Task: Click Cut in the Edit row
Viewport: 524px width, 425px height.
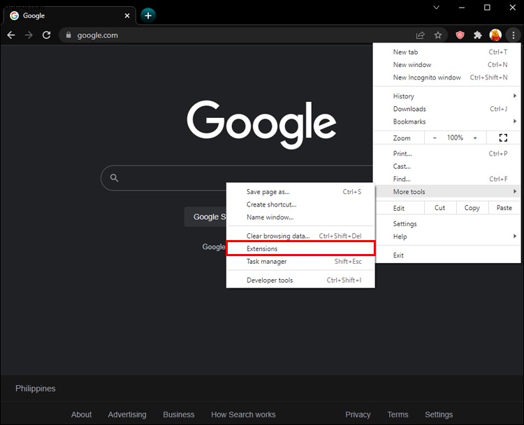Action: [x=439, y=208]
